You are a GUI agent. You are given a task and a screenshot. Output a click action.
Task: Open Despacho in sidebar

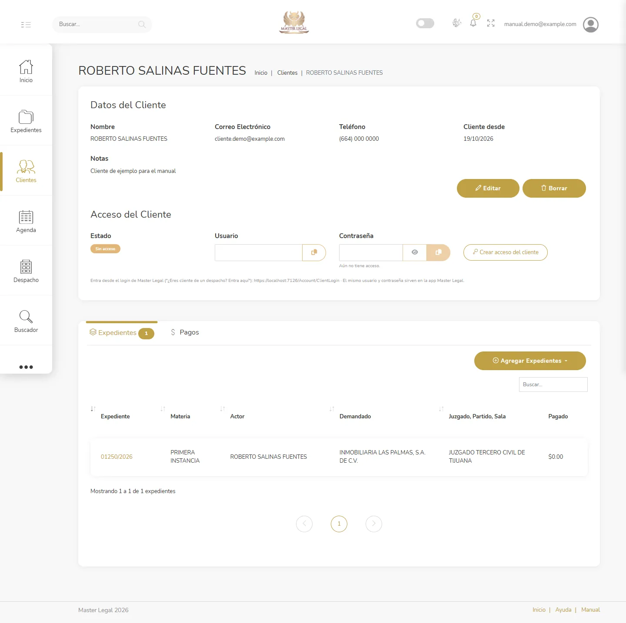click(26, 271)
